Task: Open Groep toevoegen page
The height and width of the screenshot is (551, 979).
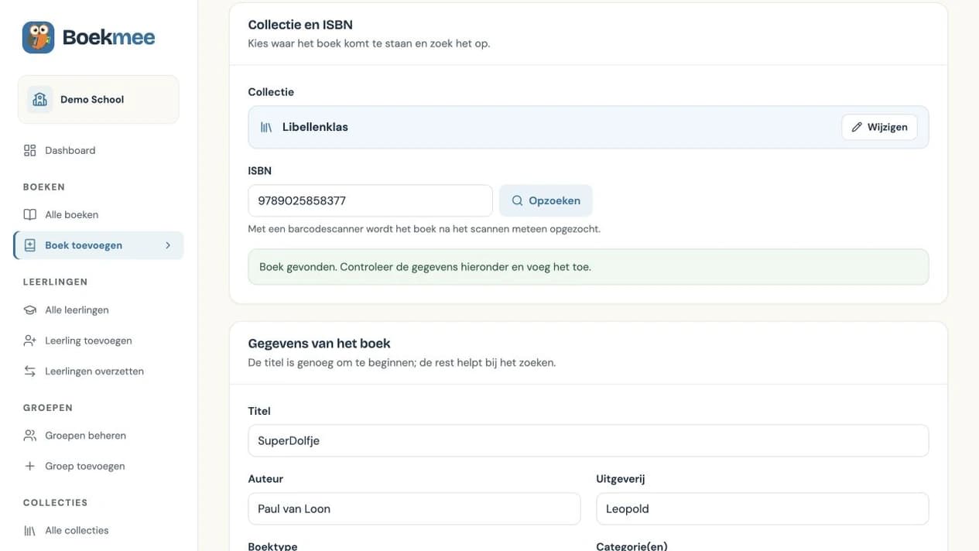Action: (98, 466)
